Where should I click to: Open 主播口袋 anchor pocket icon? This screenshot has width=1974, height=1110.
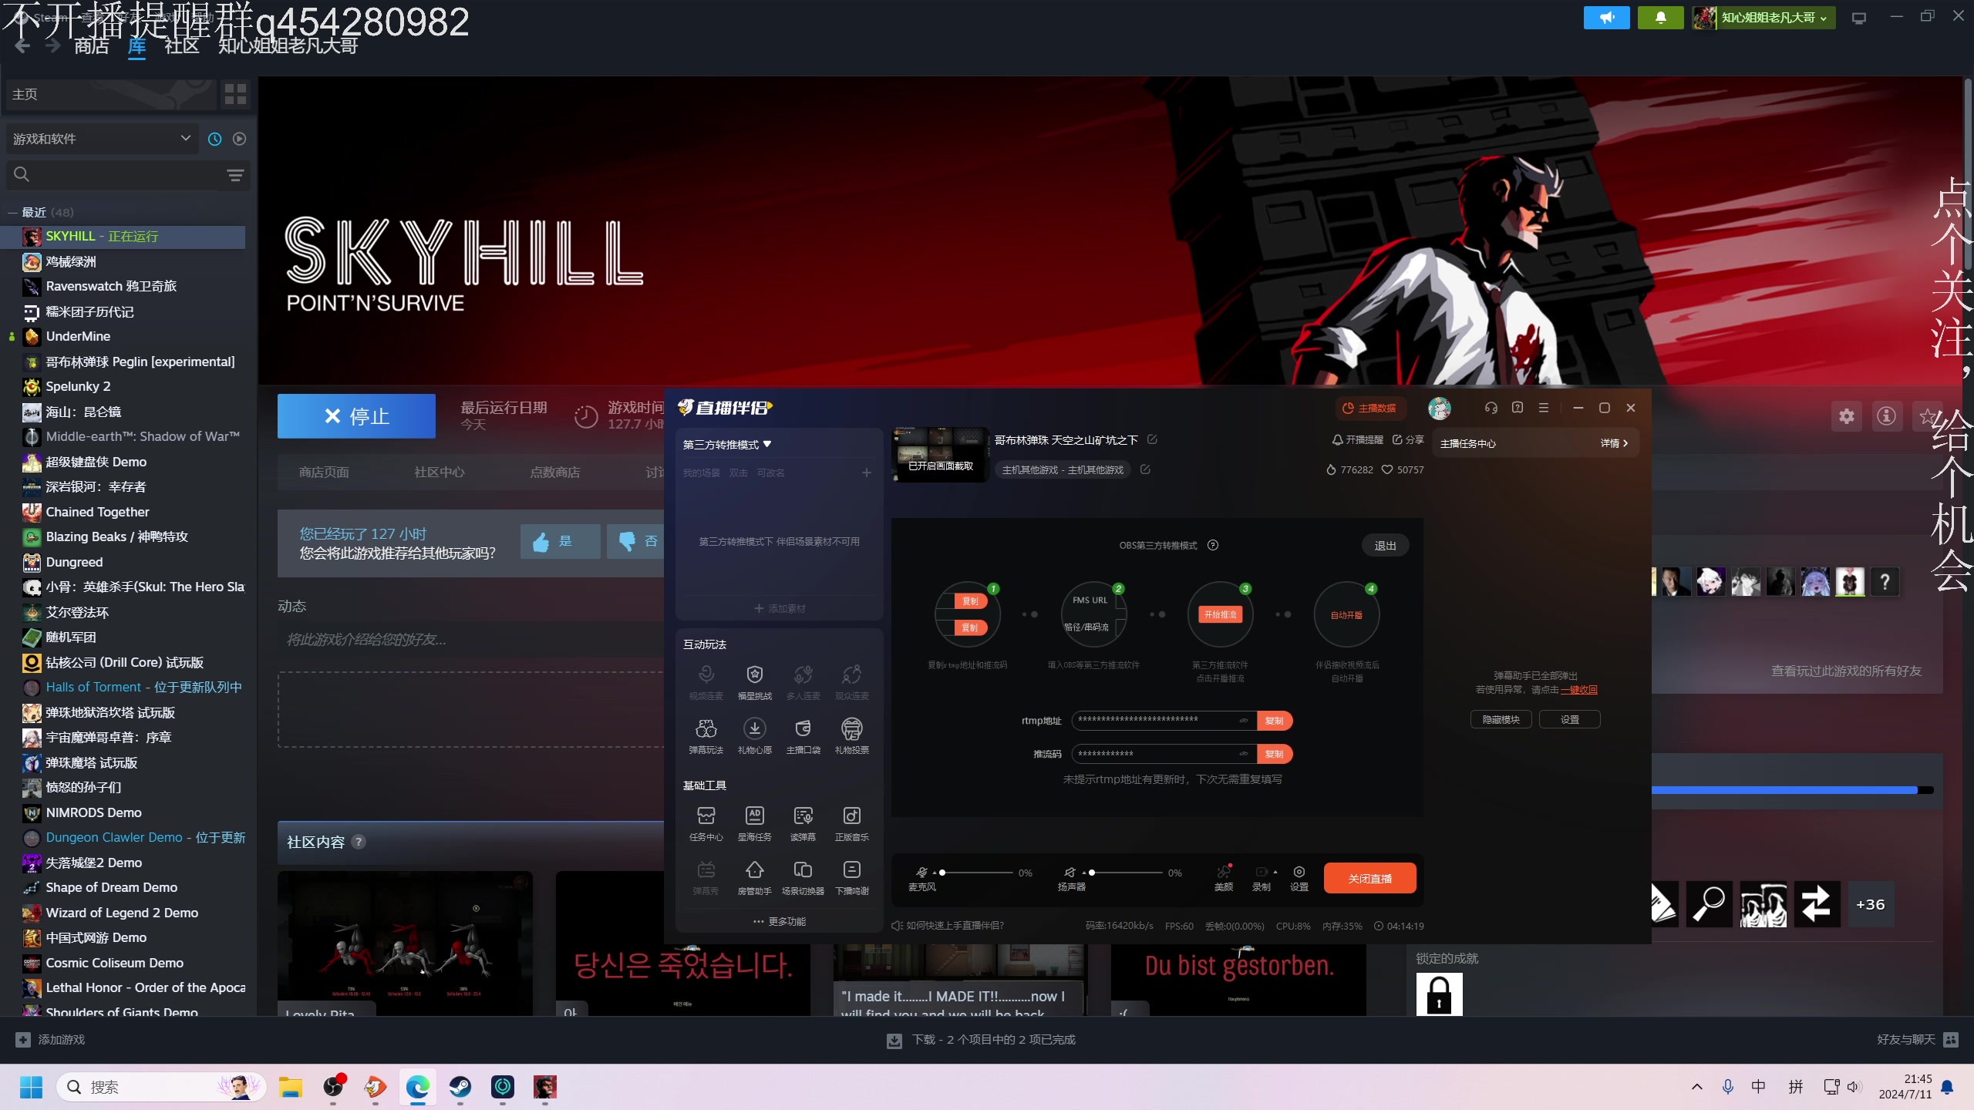click(803, 736)
